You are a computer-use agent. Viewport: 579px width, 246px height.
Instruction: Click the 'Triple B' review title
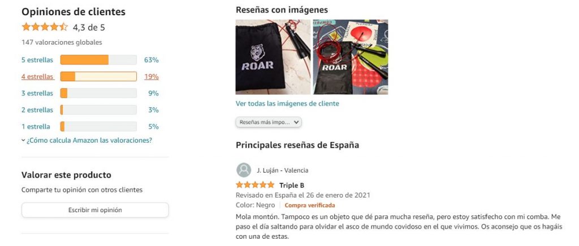[x=292, y=185]
